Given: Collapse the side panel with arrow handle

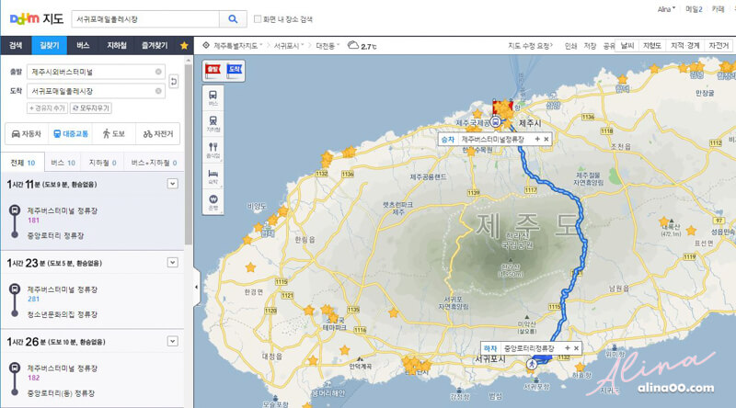Looking at the screenshot, I should coord(196,287).
